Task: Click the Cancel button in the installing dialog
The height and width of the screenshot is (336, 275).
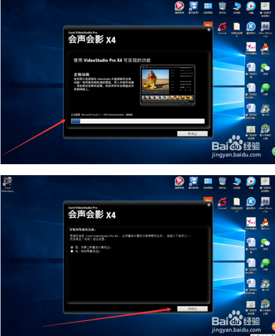Action: pos(193,134)
